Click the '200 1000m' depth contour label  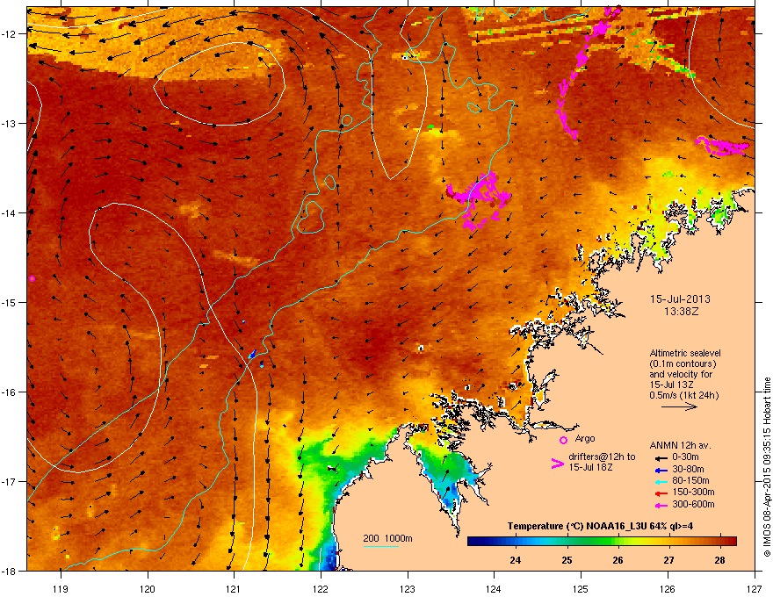tap(387, 538)
